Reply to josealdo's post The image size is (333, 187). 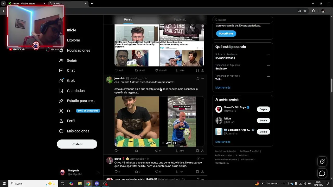point(117,151)
